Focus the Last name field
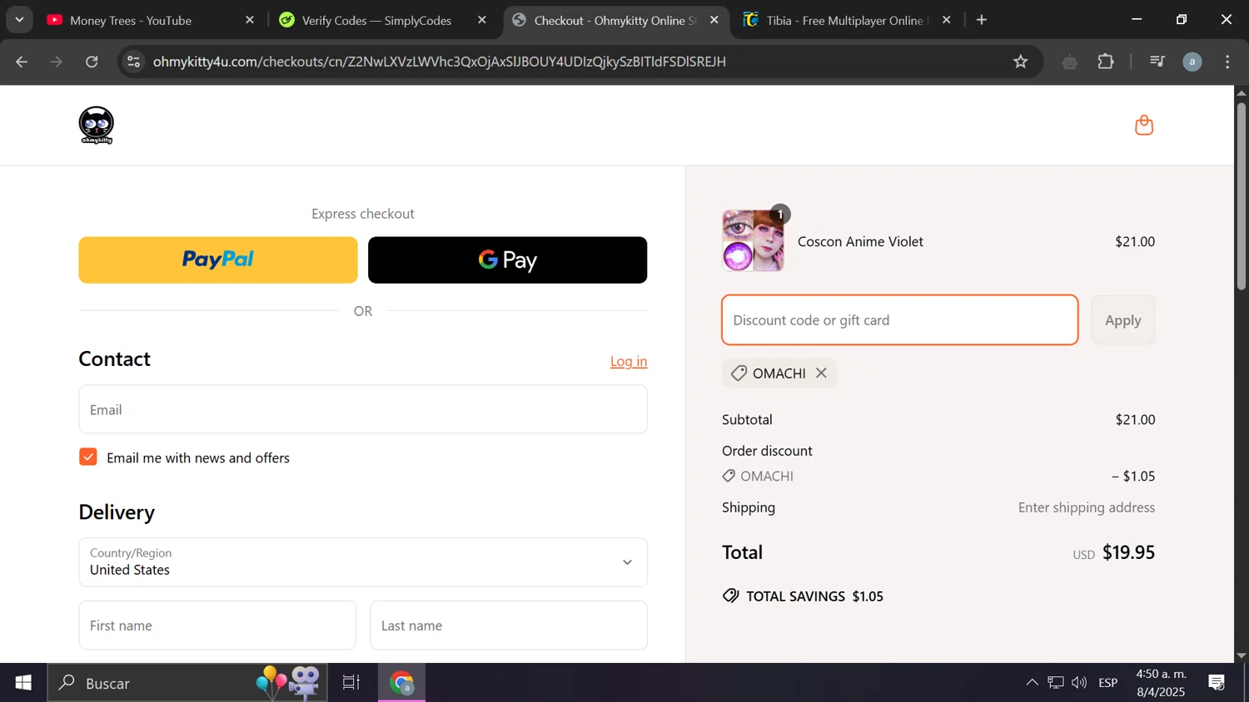This screenshot has height=702, width=1249. (509, 625)
